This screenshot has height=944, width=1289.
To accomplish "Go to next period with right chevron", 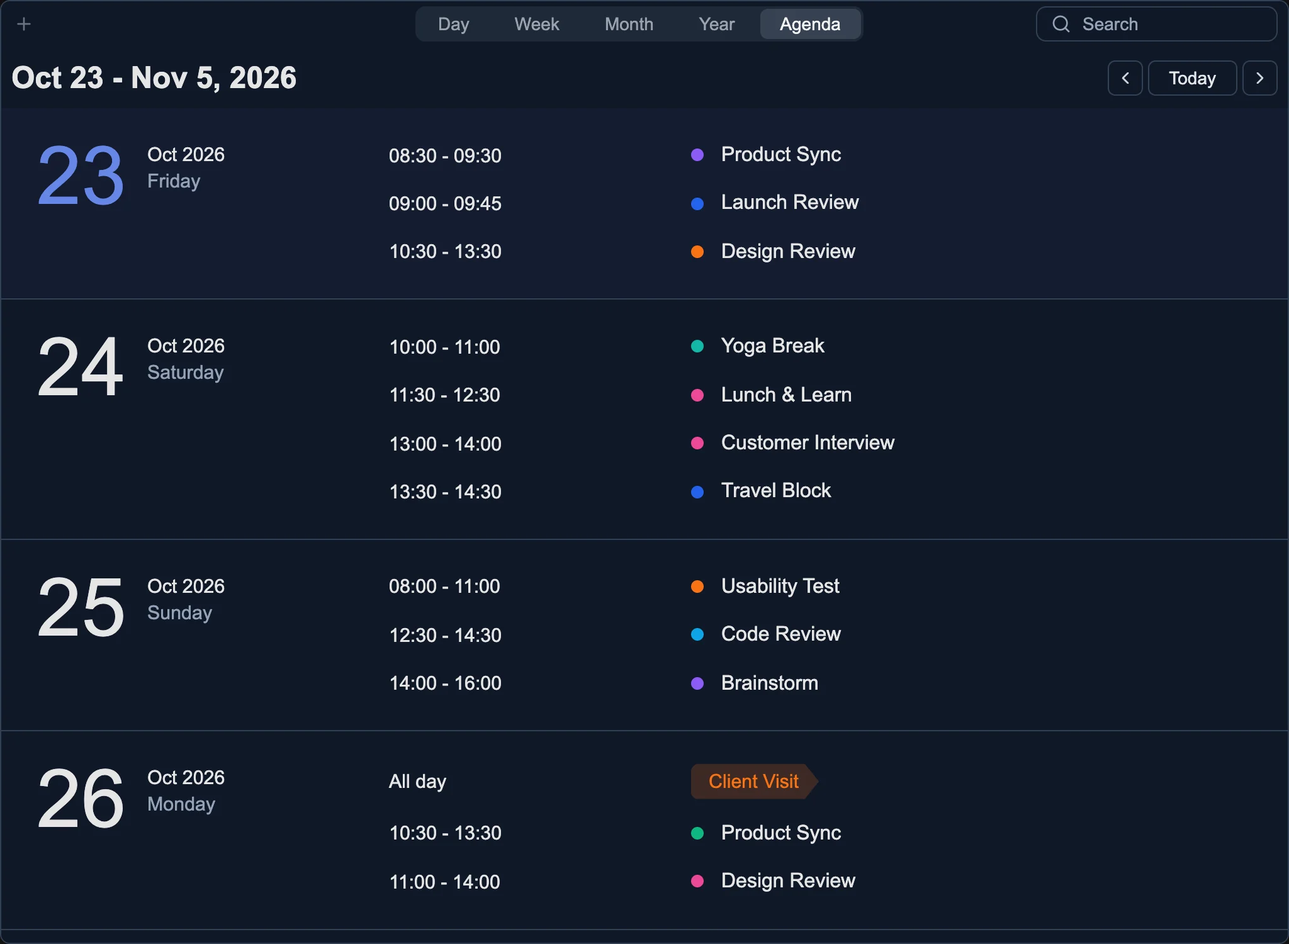I will (x=1260, y=78).
